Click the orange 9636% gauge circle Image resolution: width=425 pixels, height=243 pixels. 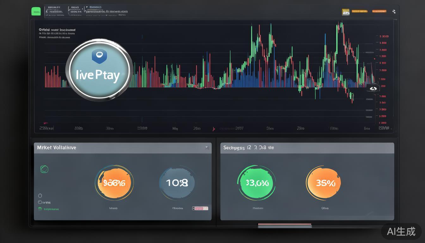114,183
